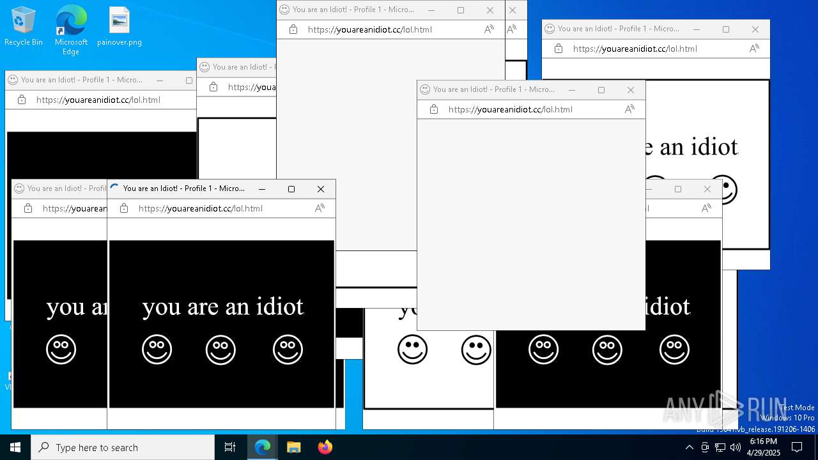Open File Explorer from the taskbar
818x460 pixels.
(x=294, y=447)
